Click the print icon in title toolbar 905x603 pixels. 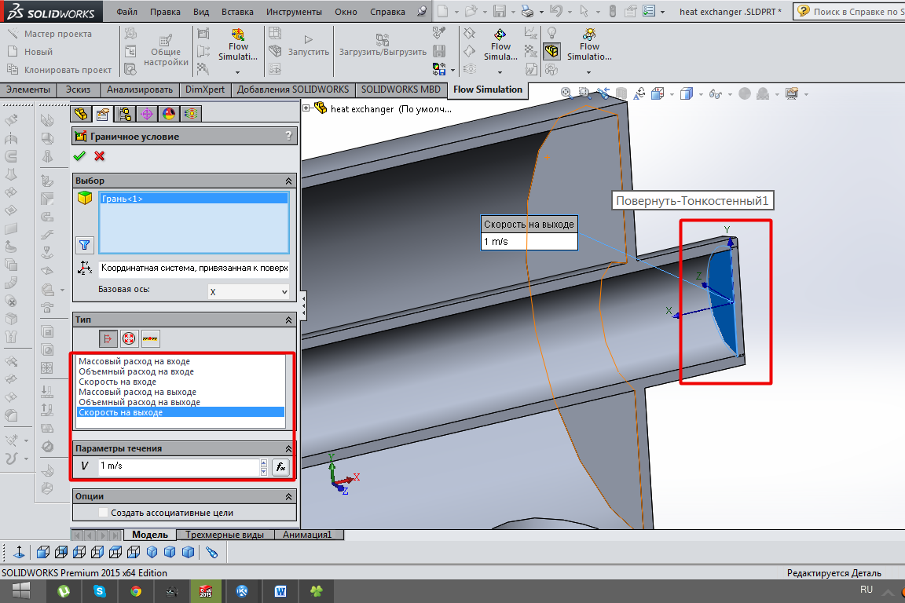(x=527, y=11)
